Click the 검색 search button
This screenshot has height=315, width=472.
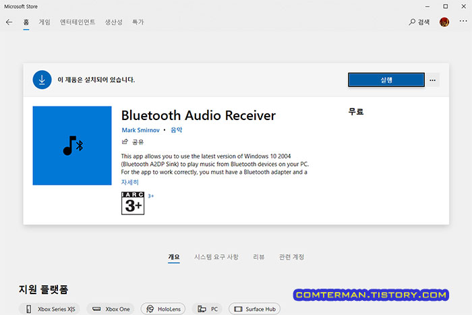coord(419,22)
